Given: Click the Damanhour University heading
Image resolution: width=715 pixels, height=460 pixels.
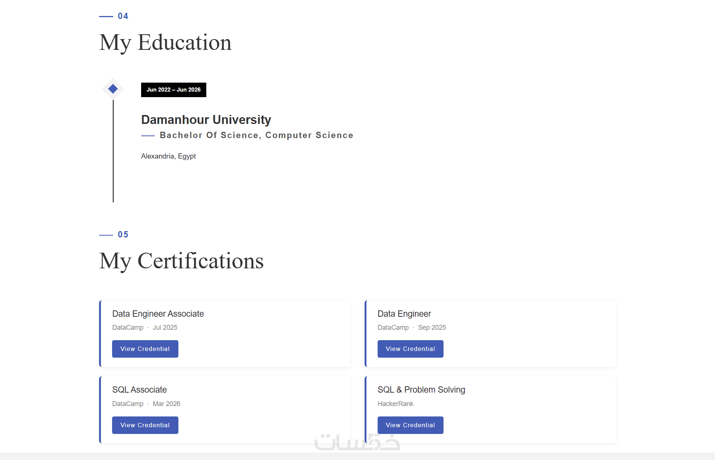Looking at the screenshot, I should click(x=206, y=119).
